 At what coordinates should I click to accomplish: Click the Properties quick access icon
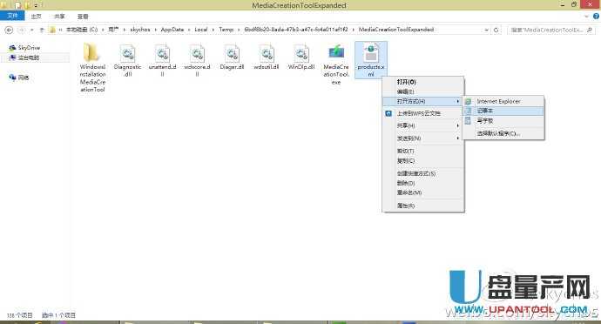coord(17,5)
